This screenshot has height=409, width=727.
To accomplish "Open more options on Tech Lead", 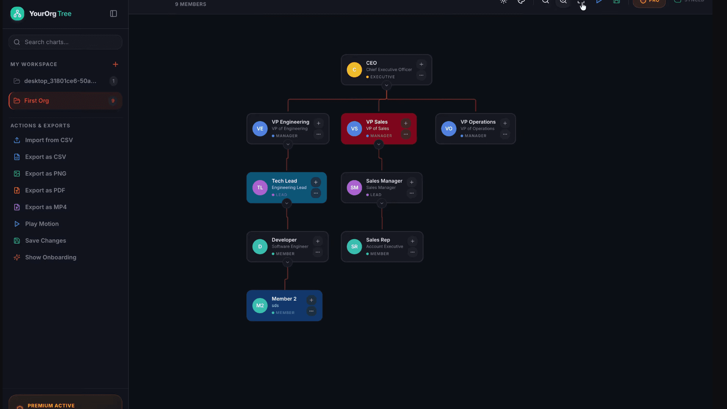I will [316, 193].
